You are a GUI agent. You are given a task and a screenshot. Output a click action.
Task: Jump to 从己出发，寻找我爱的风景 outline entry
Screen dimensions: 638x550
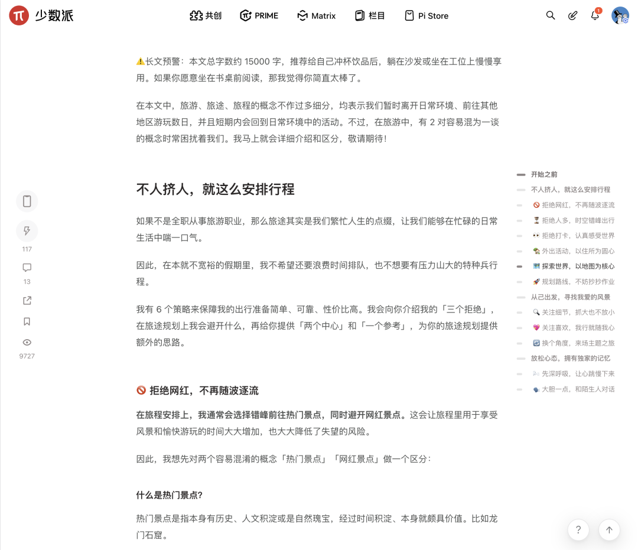pyautogui.click(x=571, y=297)
